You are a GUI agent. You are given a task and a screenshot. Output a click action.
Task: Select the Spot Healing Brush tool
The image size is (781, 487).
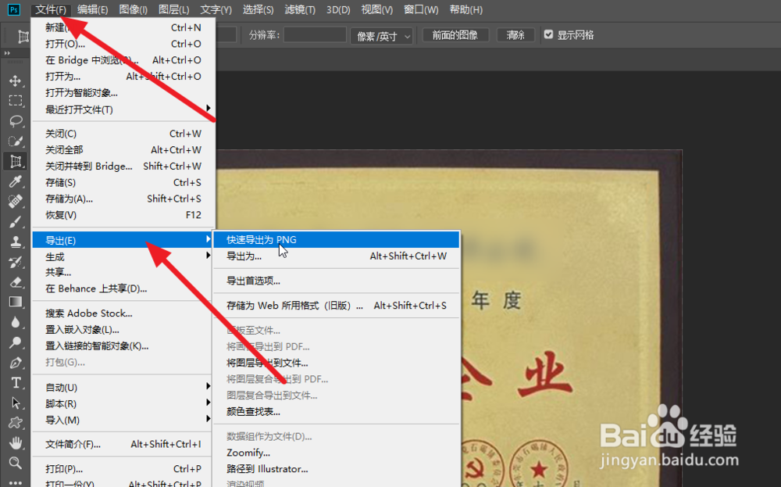click(16, 202)
